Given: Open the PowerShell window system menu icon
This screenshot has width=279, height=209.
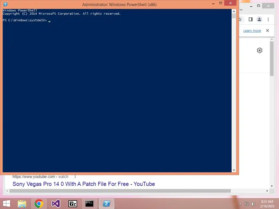Looking at the screenshot, I should click(x=5, y=4).
